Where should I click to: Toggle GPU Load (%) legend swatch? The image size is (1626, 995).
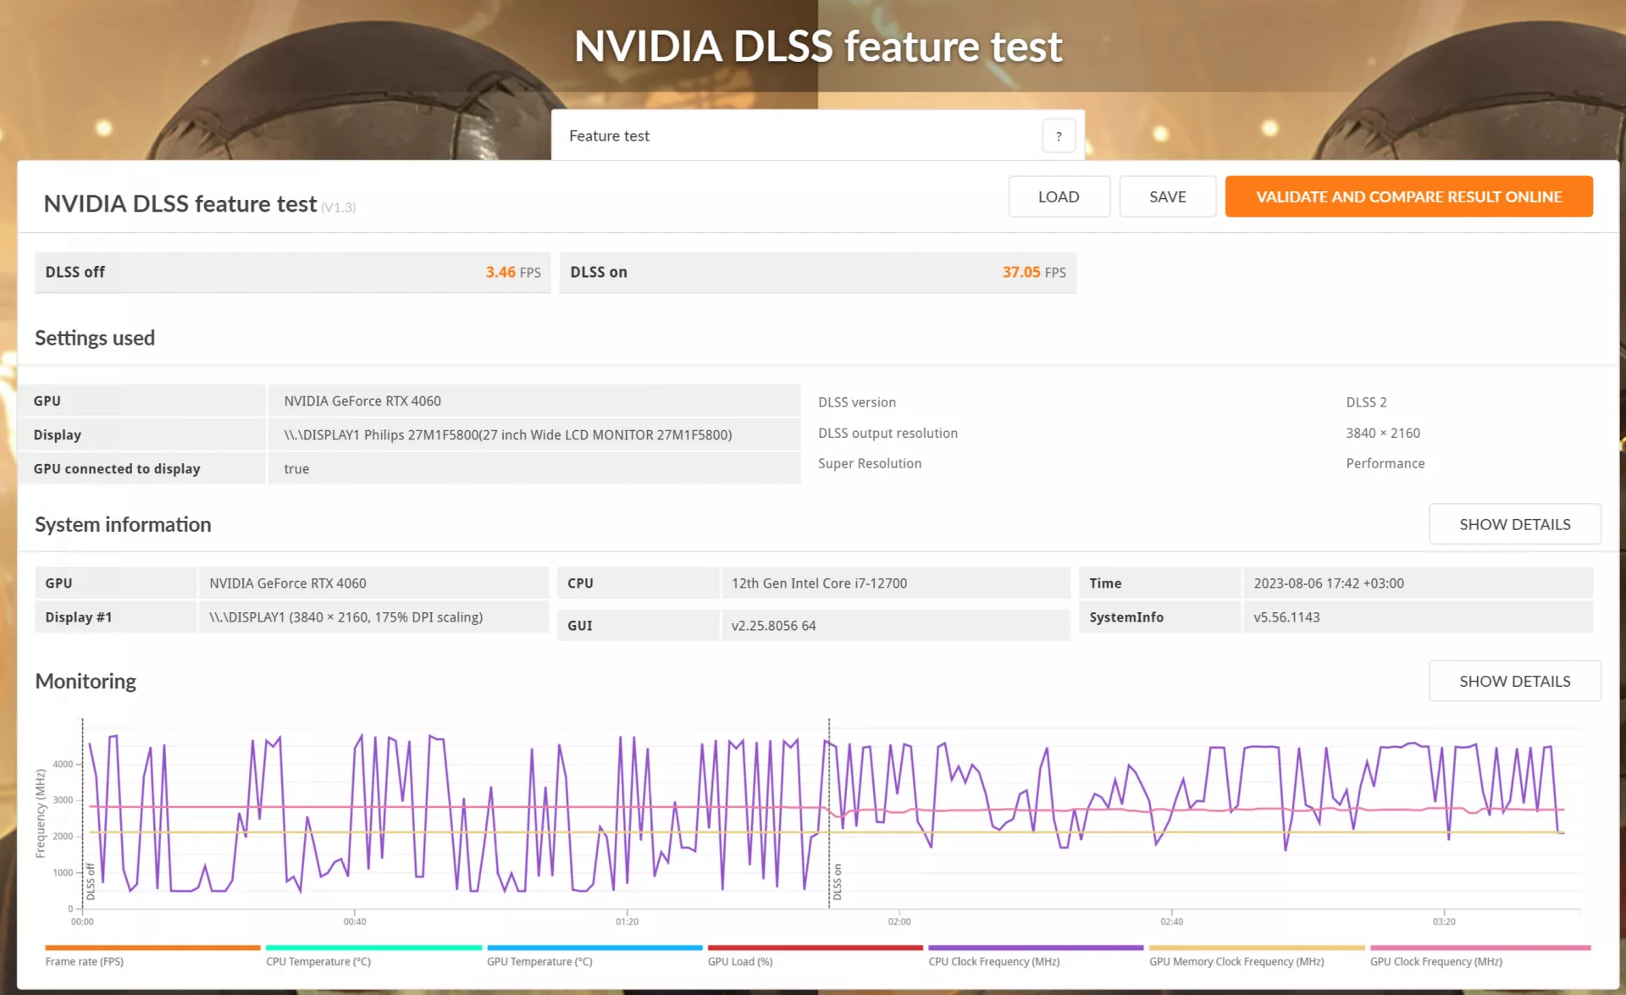pyautogui.click(x=815, y=948)
